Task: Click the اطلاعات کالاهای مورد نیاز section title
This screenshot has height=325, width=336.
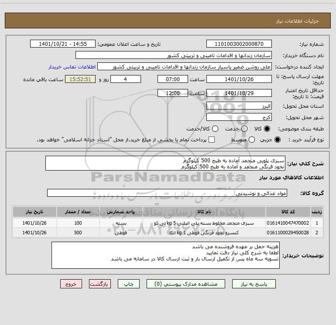Action: [291, 178]
